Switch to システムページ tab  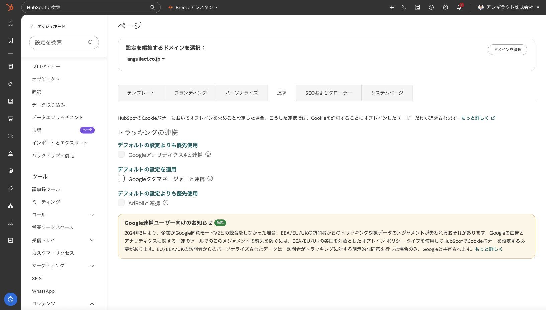coord(387,93)
